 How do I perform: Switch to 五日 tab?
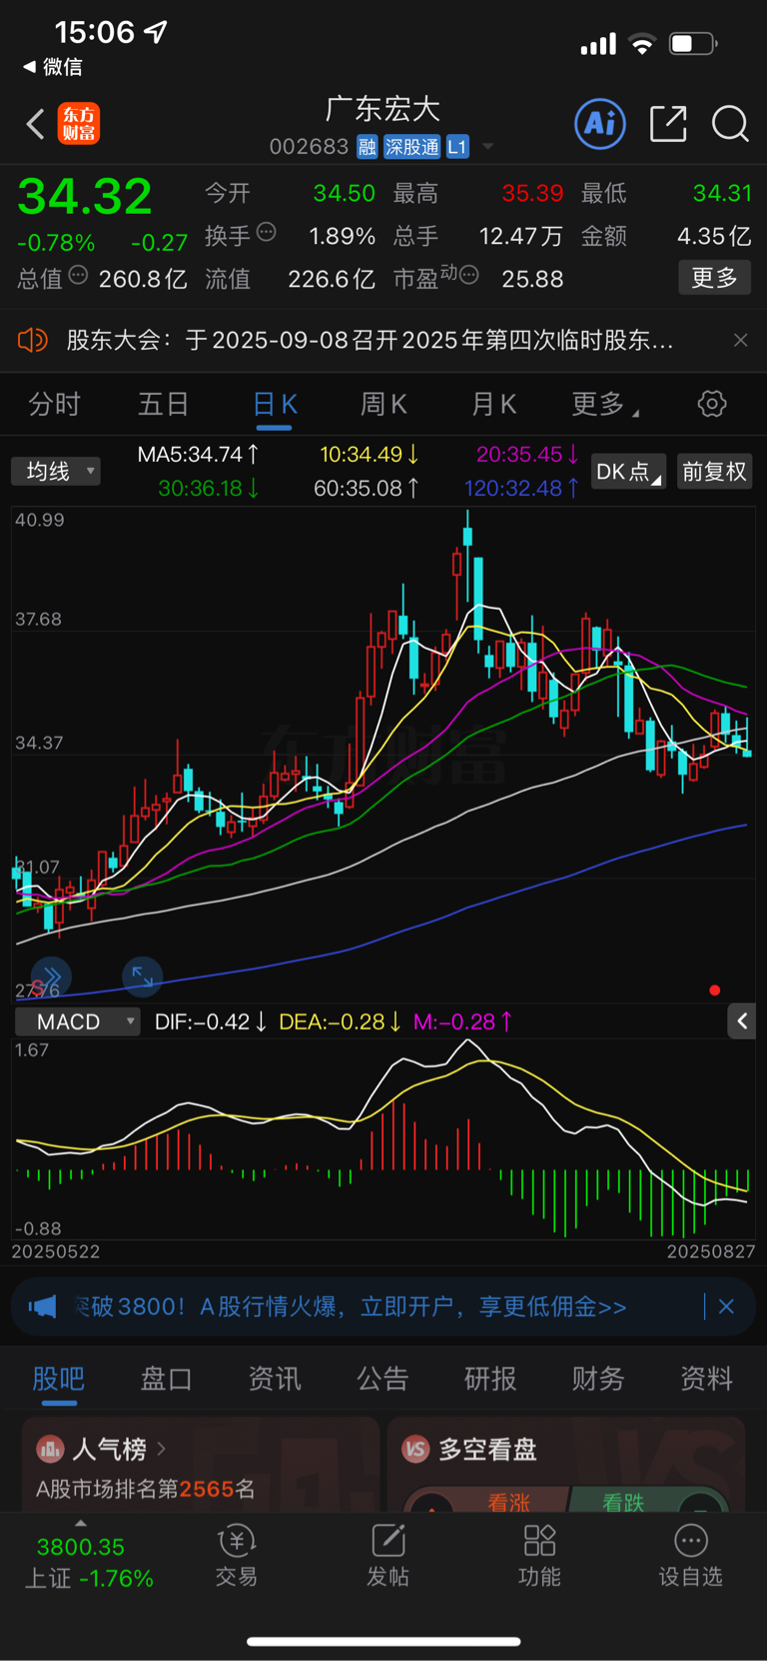pos(163,404)
